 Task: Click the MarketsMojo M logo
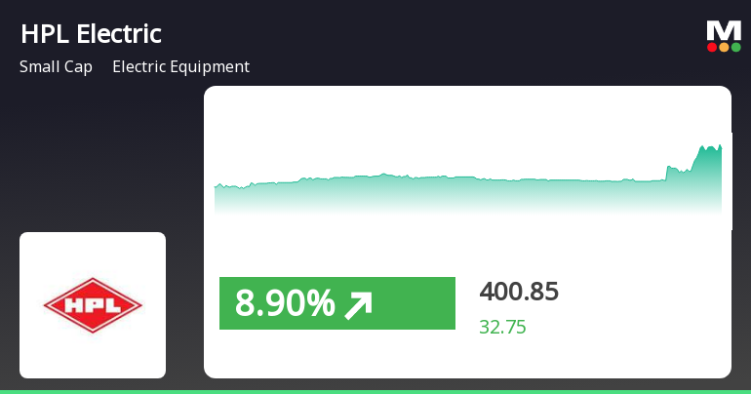pos(723,30)
